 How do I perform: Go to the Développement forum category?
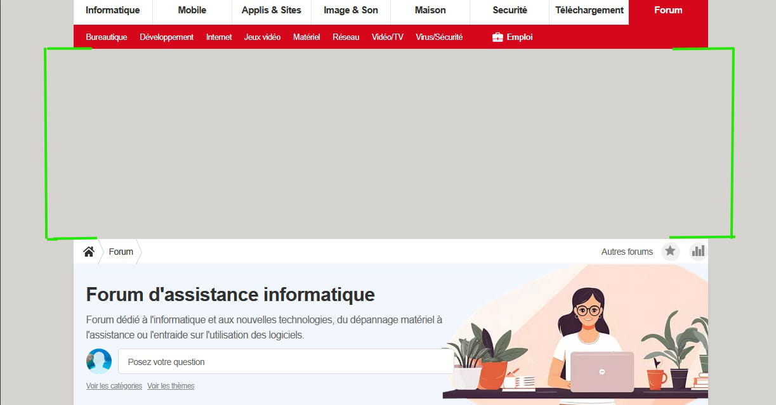(x=167, y=37)
